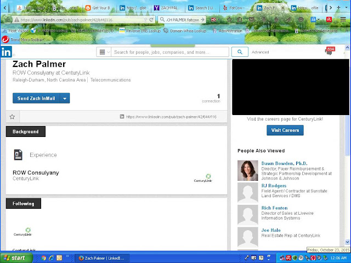Click the CenturyLink logo in the Experience section
The height and width of the screenshot is (263, 351).
click(x=203, y=178)
